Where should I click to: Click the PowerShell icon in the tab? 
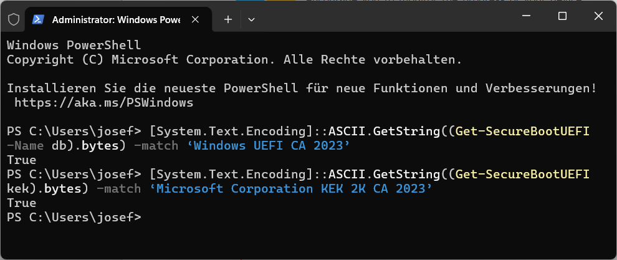(x=38, y=19)
